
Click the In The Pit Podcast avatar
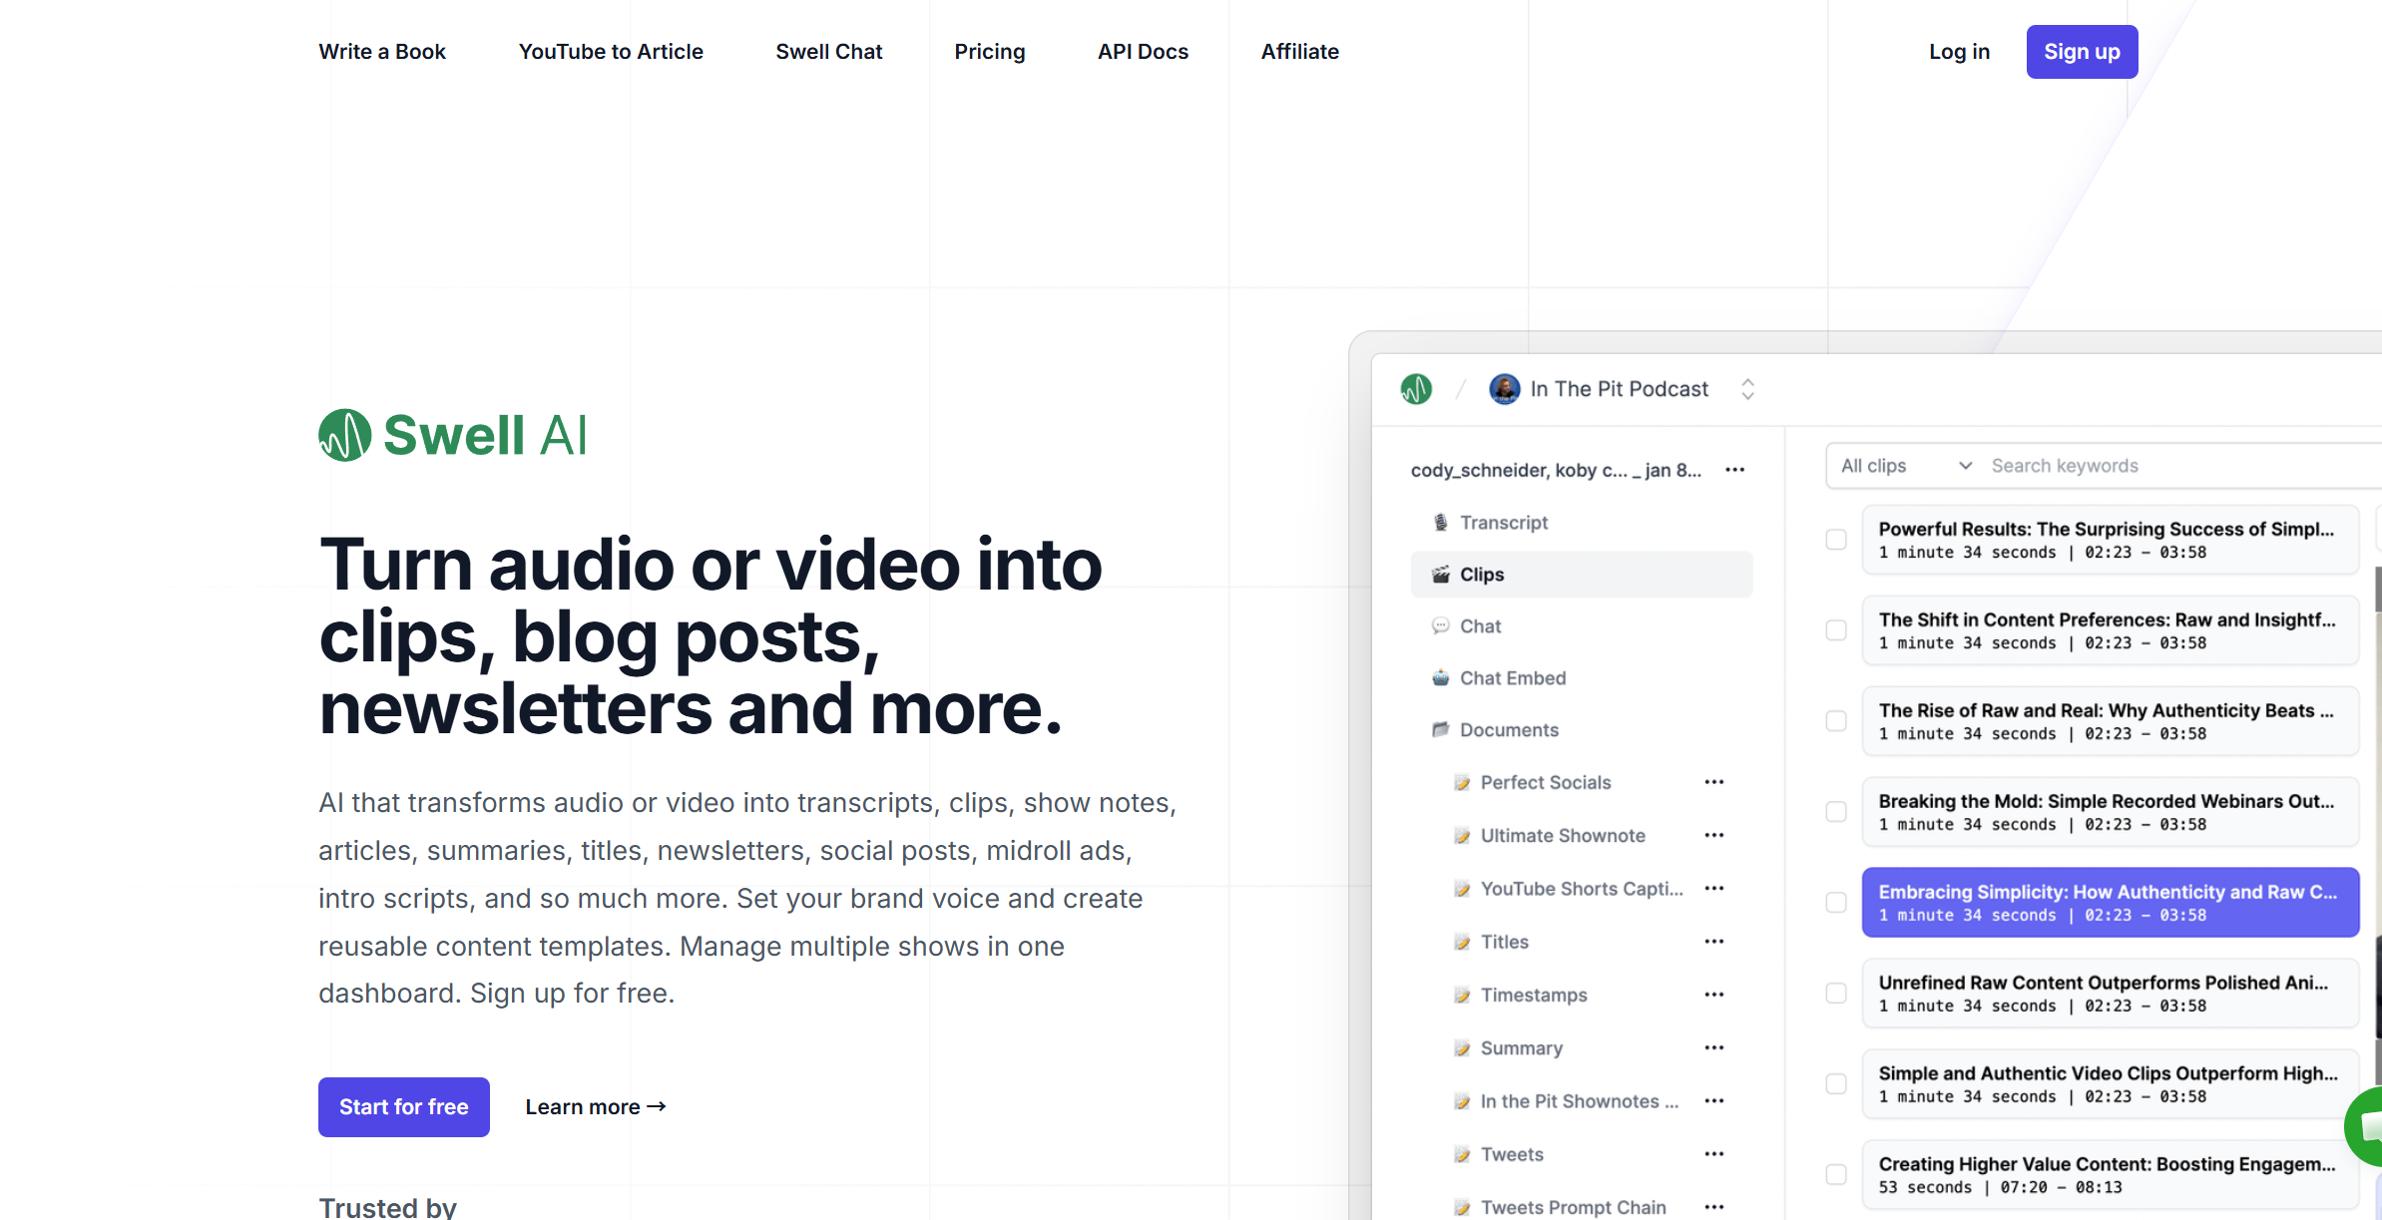point(1504,389)
